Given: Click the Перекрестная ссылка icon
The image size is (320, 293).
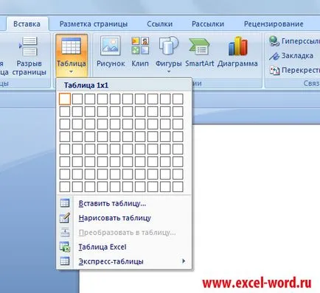Looking at the screenshot, I should tap(274, 71).
